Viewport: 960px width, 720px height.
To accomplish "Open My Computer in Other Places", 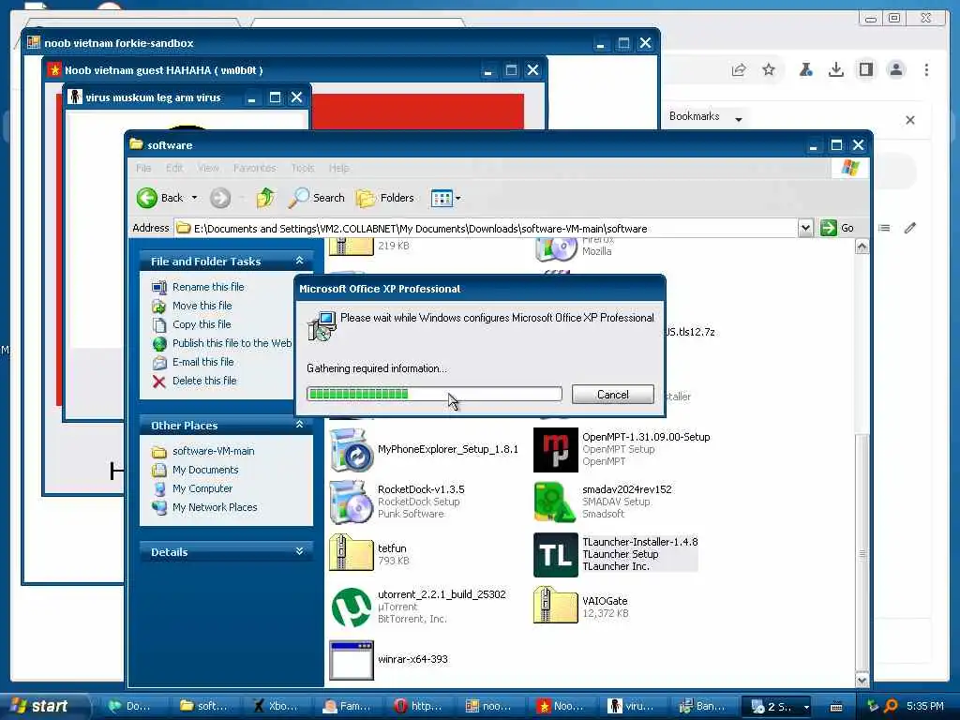I will [202, 488].
